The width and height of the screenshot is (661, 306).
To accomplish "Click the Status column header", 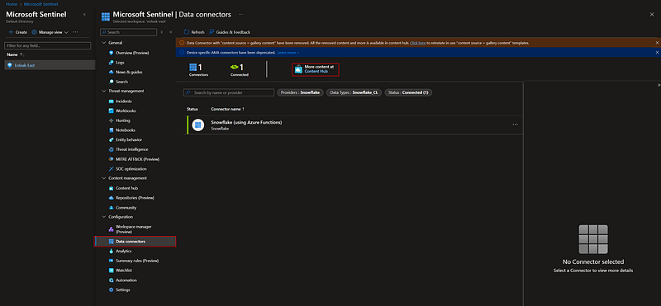I will click(x=193, y=109).
